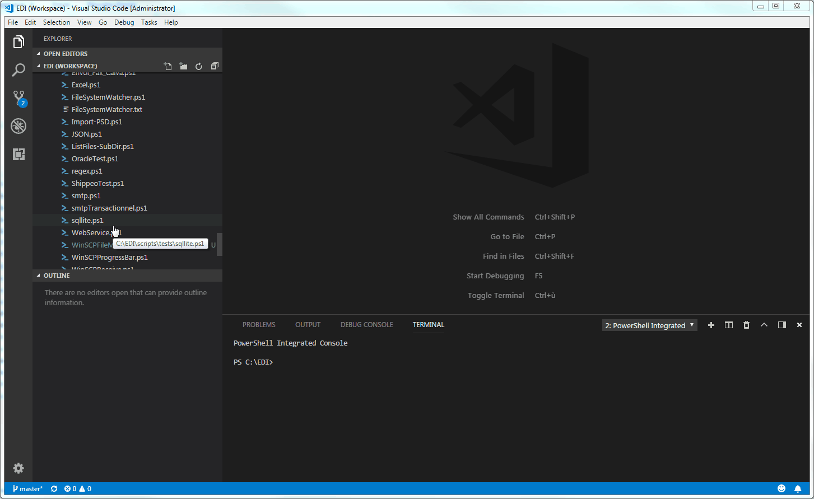This screenshot has width=814, height=499.
Task: Select the sqllite.ps1 file
Action: (87, 220)
